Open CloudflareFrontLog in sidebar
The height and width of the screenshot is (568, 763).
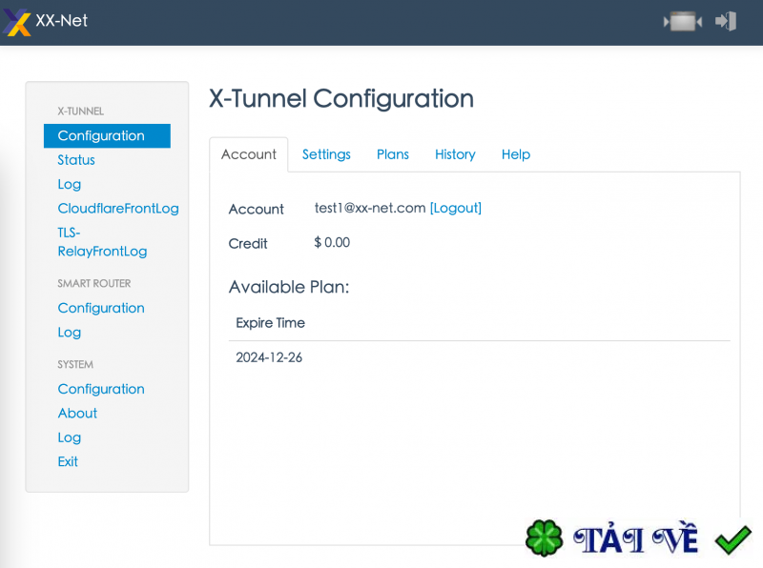(117, 208)
